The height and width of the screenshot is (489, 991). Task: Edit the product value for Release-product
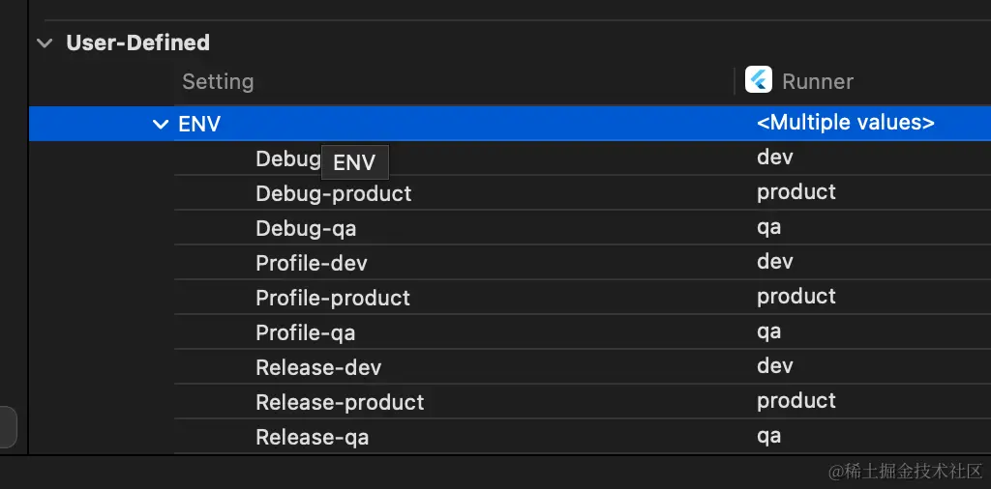tap(796, 401)
